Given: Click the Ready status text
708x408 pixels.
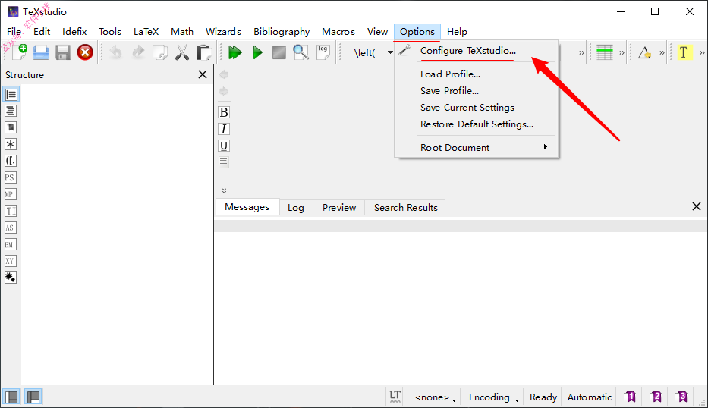Looking at the screenshot, I should click(x=543, y=397).
